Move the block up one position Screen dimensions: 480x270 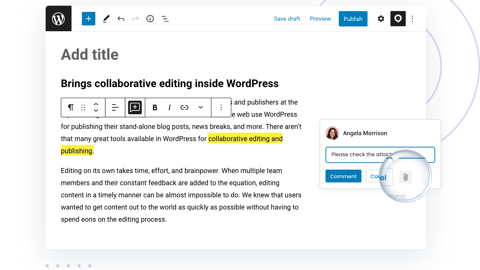pos(96,104)
